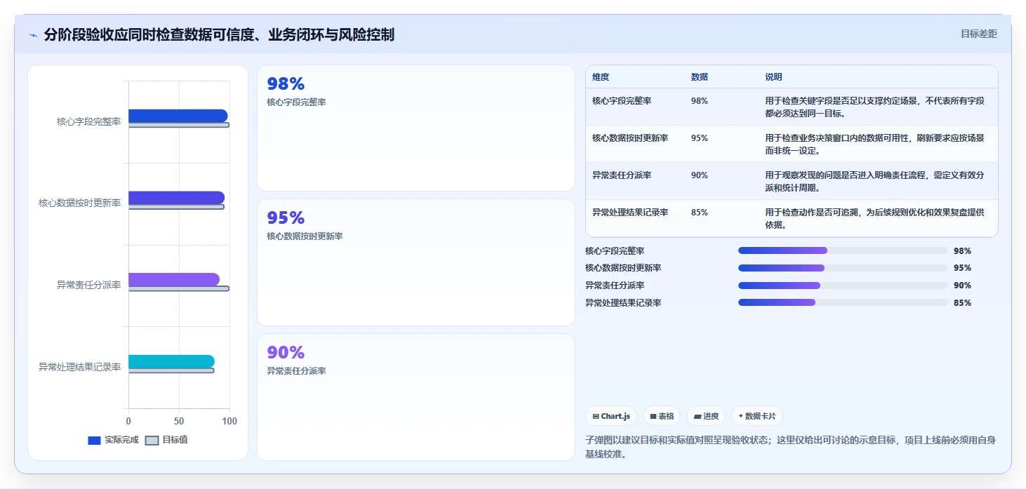The height and width of the screenshot is (489, 1026).
Task: Click the 85% cell in the table
Action: 700,213
